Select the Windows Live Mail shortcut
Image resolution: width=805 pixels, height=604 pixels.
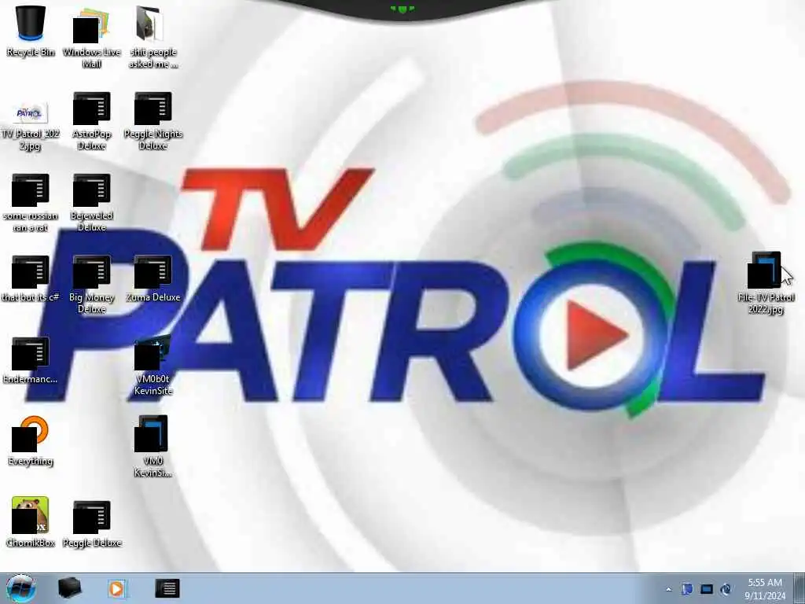pyautogui.click(x=91, y=37)
